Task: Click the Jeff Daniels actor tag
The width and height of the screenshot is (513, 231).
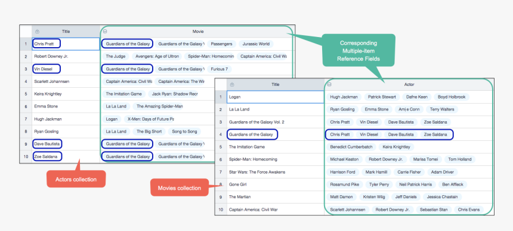Action: [x=406, y=197]
